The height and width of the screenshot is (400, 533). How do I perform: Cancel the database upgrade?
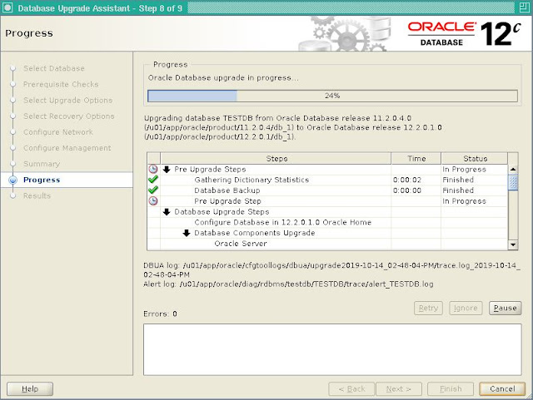tap(502, 389)
